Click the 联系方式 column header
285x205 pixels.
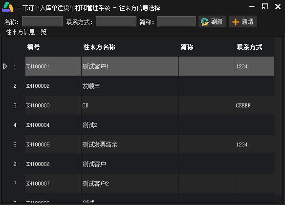(x=249, y=47)
